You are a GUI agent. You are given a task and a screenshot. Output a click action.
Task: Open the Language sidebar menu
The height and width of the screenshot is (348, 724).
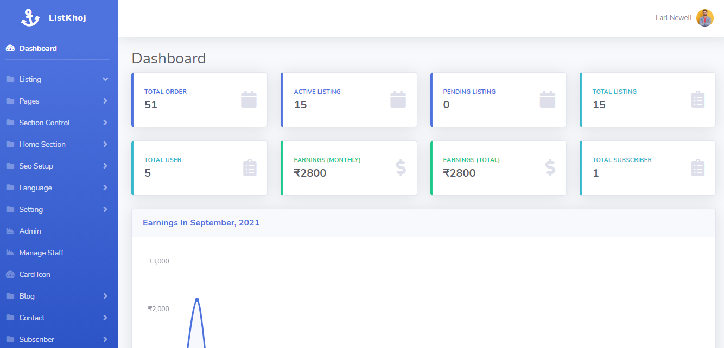[x=35, y=188]
